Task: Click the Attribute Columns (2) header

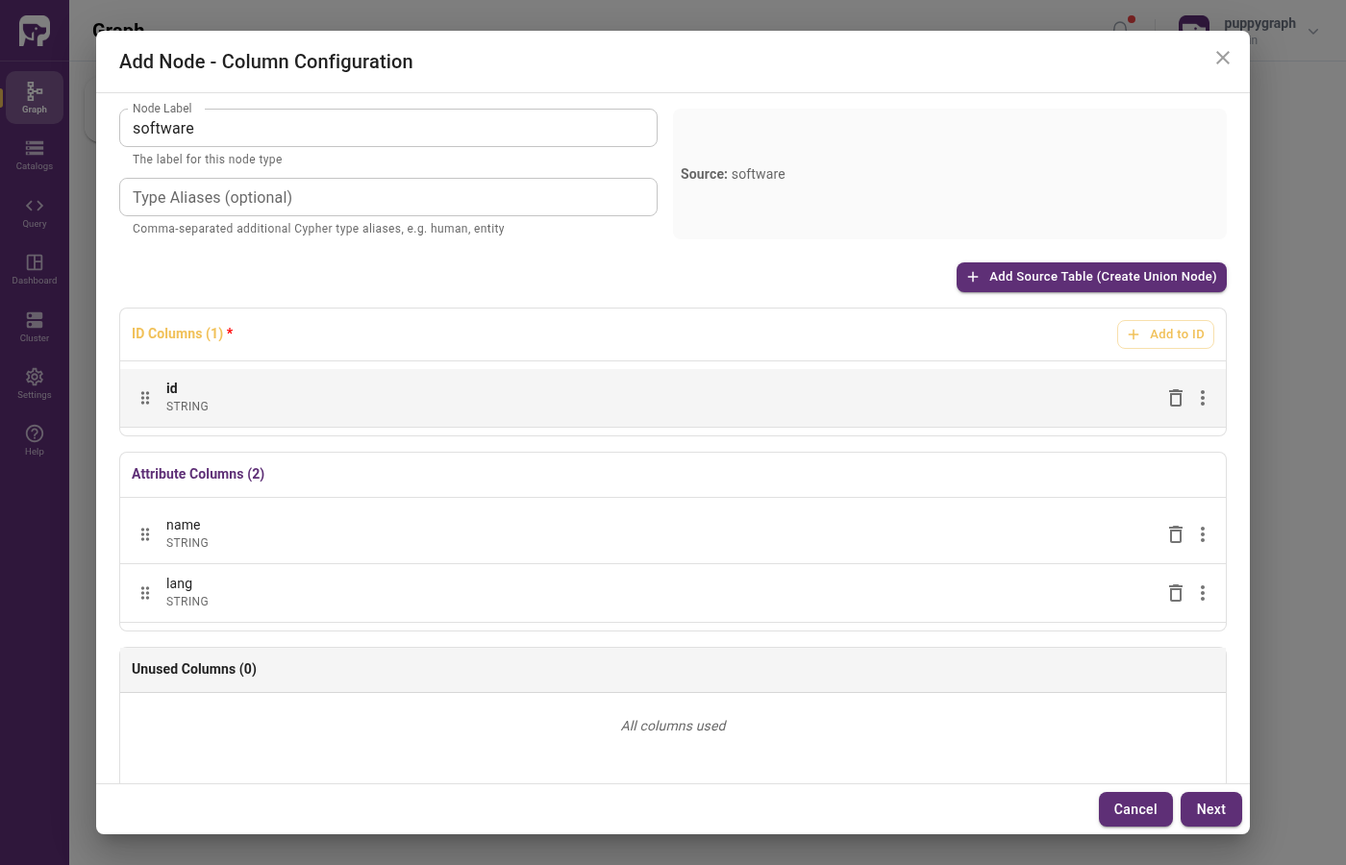Action: tap(198, 474)
